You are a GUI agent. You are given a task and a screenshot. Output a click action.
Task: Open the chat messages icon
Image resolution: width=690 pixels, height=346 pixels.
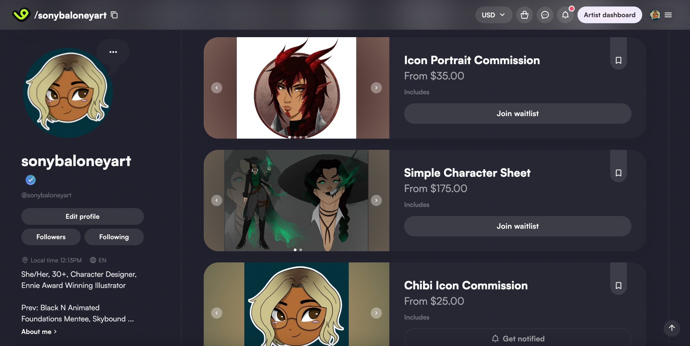click(545, 15)
